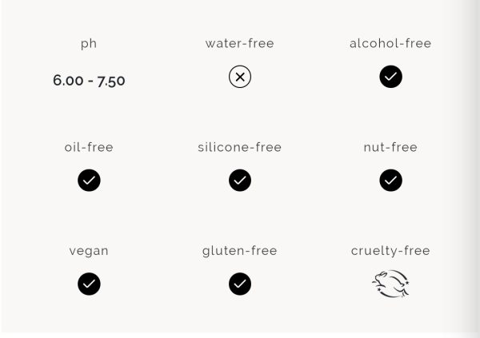480x338 pixels.
Task: Click the "ph" label
Action: pyautogui.click(x=89, y=44)
